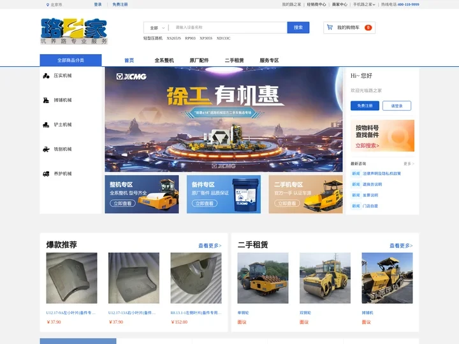Open 发票说明 news link
459x344 pixels.
pos(370,195)
